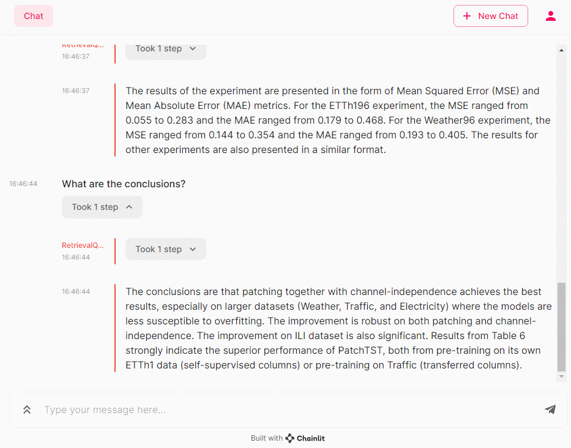This screenshot has height=448, width=571.
Task: Switch to the Chat tab
Action: [34, 16]
